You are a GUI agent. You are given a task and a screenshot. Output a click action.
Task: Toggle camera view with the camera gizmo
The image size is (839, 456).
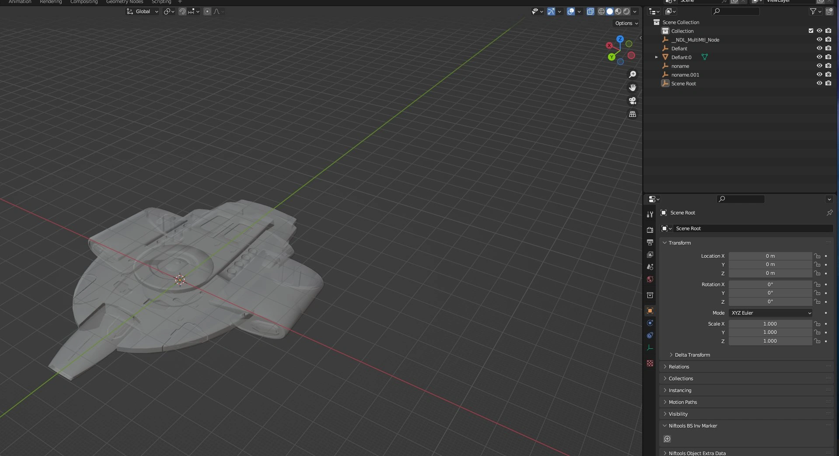633,101
